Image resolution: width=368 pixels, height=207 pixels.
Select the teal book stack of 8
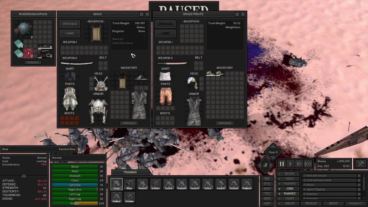[18, 44]
